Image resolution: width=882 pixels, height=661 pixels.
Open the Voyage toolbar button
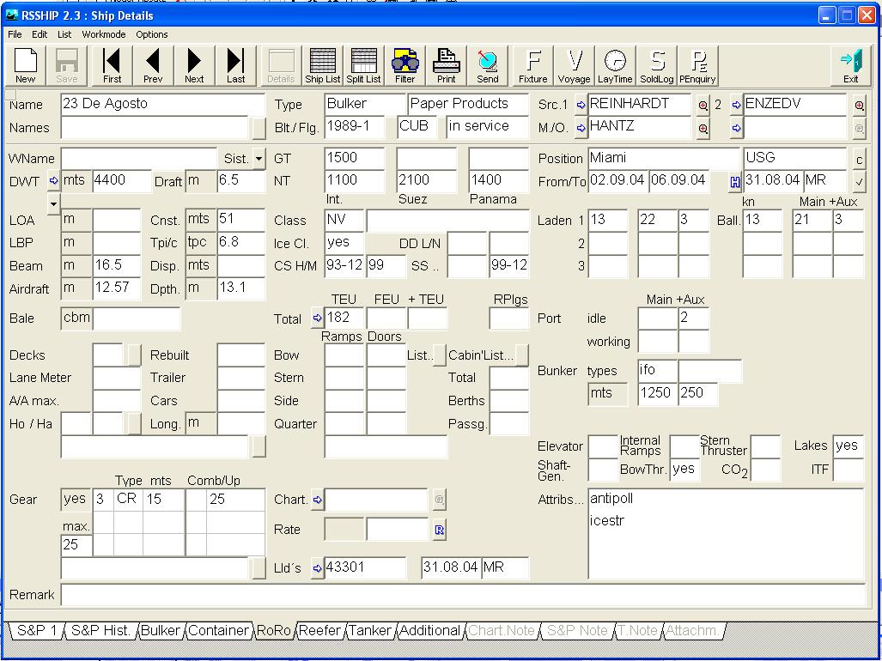click(x=574, y=66)
